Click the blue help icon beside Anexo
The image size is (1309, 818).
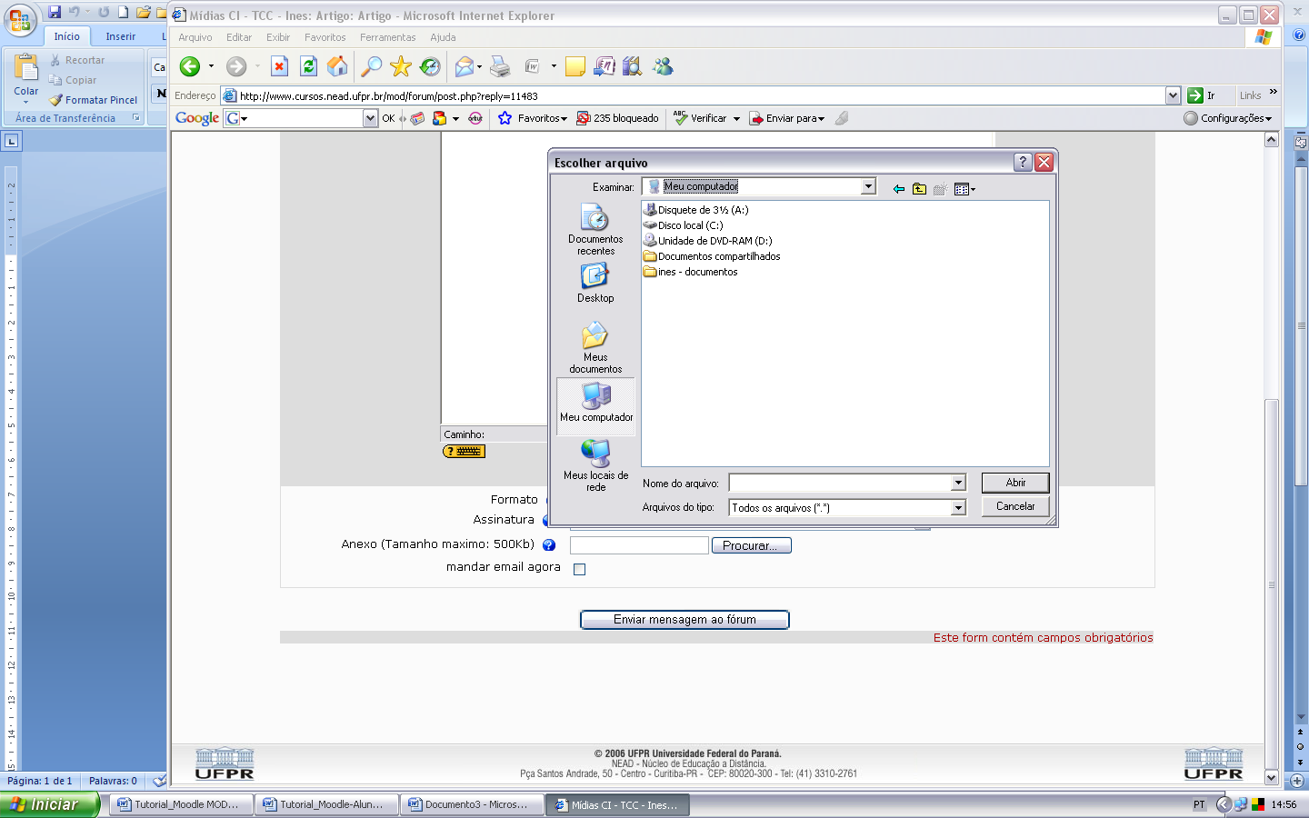coord(549,545)
